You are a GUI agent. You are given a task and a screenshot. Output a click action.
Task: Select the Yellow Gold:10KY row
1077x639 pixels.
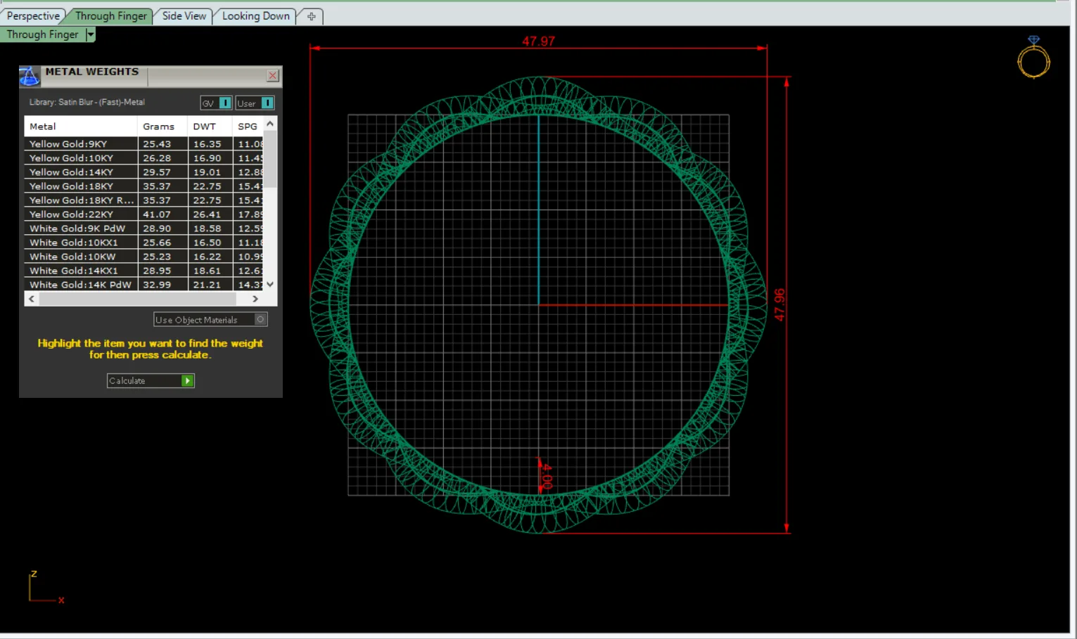click(144, 158)
